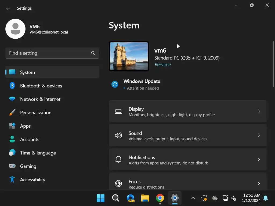Open Sound settings chevron

point(259,135)
